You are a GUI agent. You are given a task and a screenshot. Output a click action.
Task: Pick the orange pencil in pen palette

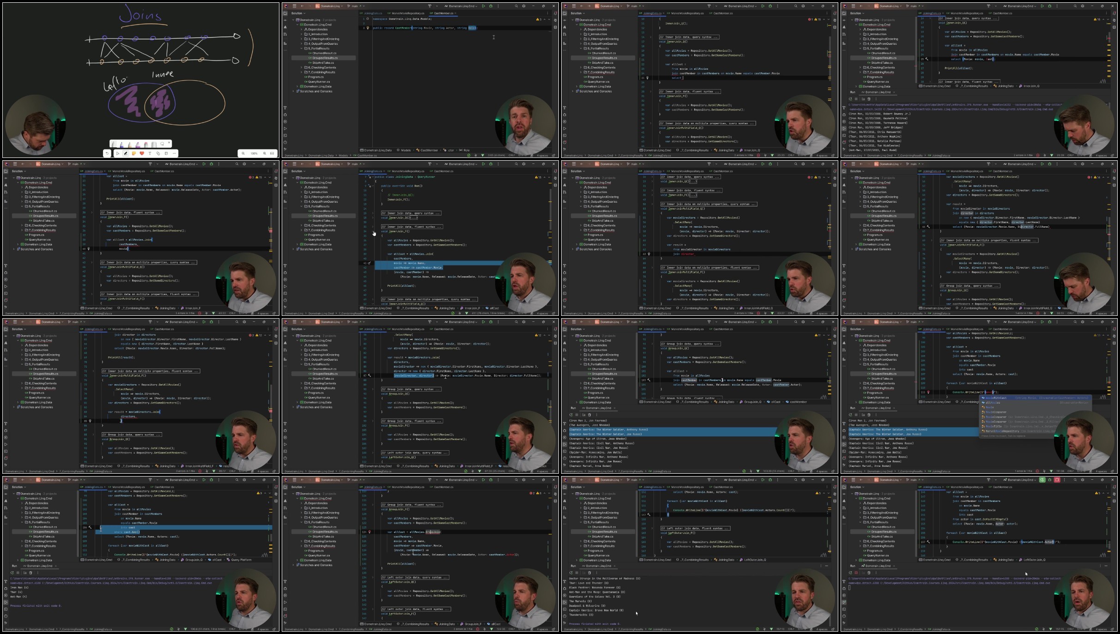130,145
